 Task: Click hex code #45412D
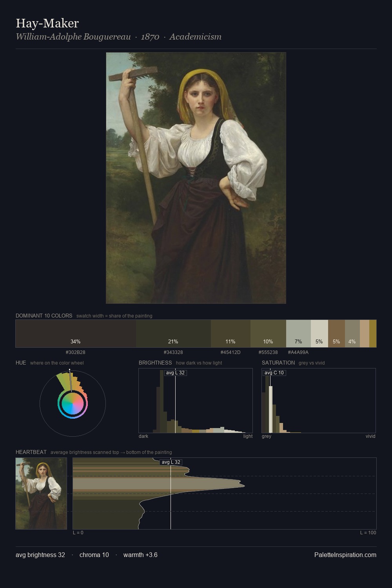pyautogui.click(x=230, y=352)
